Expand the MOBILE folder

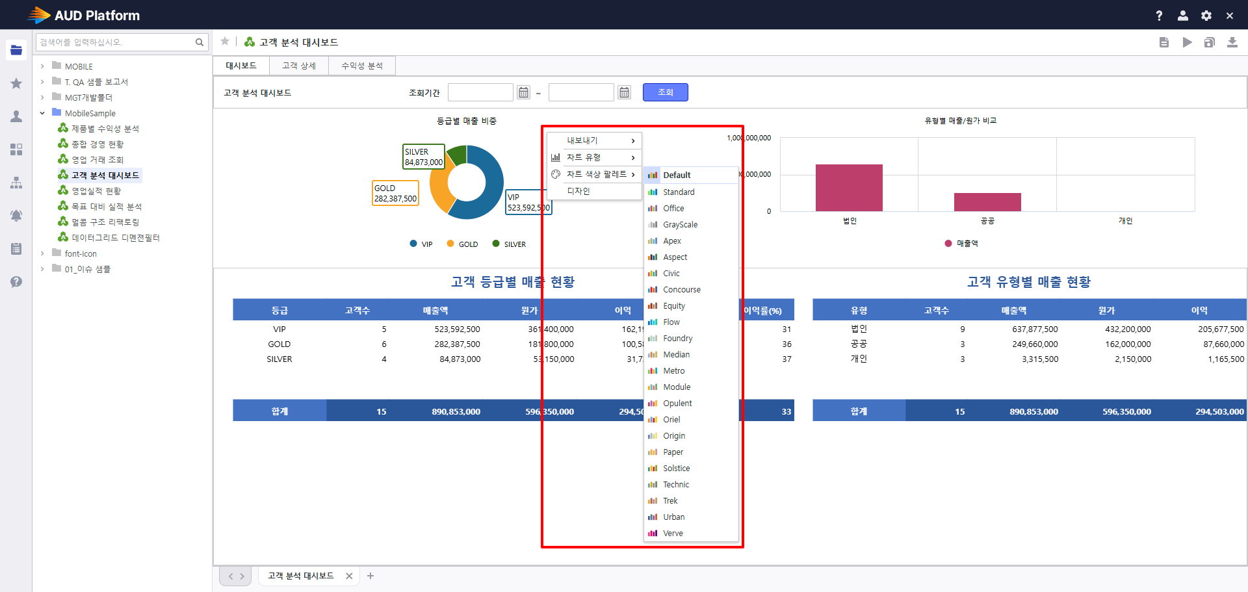[42, 66]
